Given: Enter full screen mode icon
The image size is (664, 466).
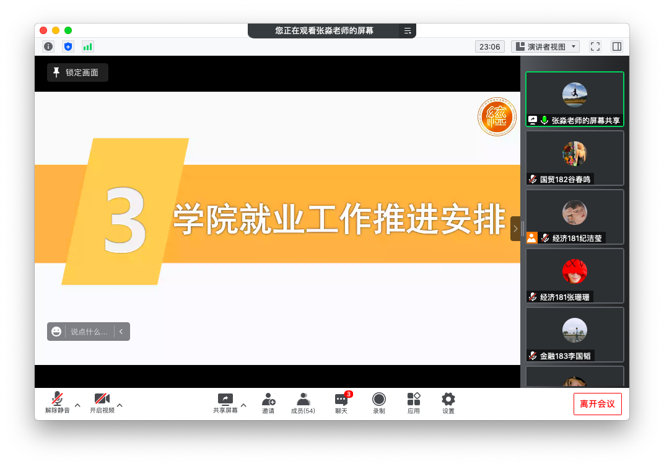Looking at the screenshot, I should [x=595, y=46].
